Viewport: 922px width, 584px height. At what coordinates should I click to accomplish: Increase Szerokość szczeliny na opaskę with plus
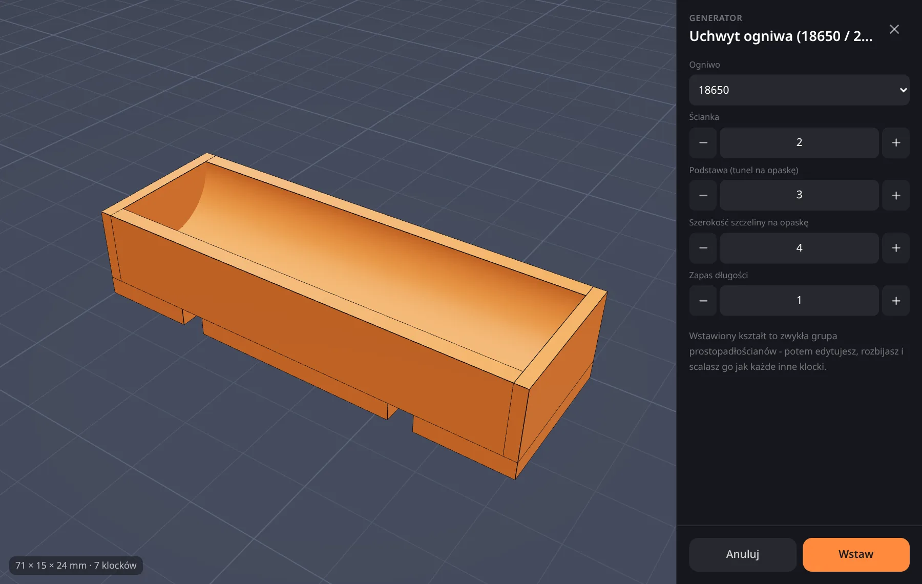tap(896, 248)
